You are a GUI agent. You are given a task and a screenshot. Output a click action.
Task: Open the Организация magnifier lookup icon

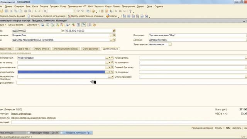tap(114, 35)
